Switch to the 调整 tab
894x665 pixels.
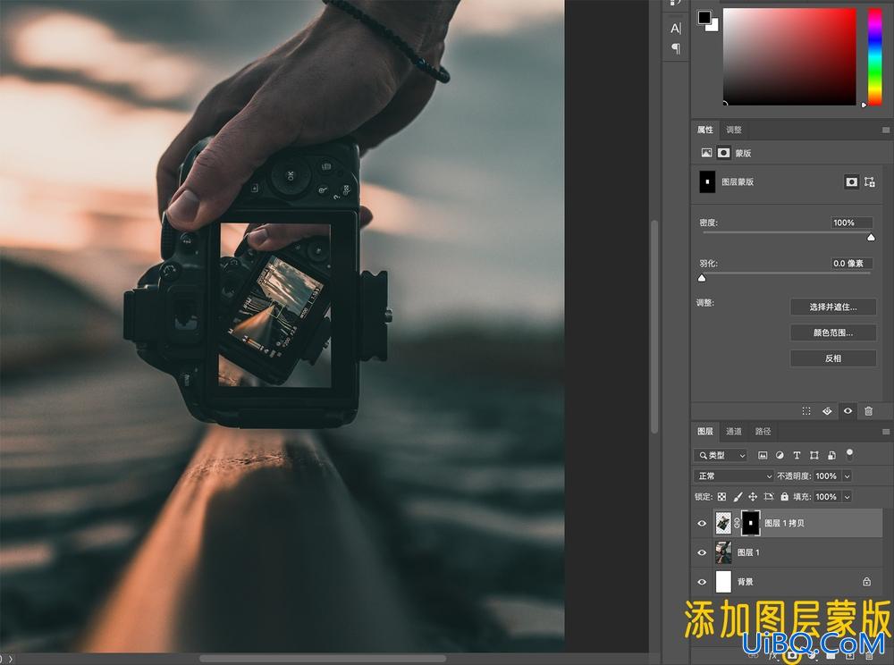[x=734, y=130]
